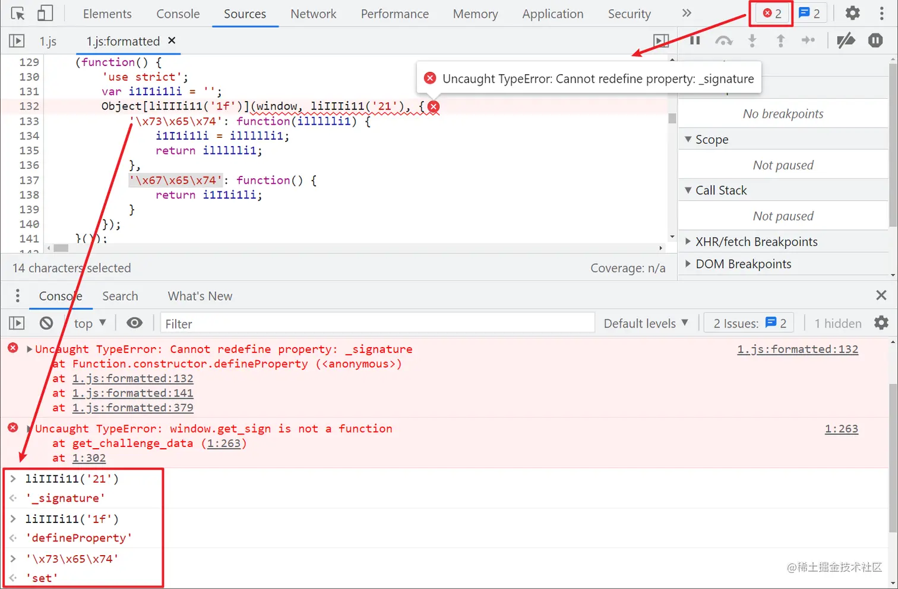
Task: Show the console sidebar
Action: (17, 323)
